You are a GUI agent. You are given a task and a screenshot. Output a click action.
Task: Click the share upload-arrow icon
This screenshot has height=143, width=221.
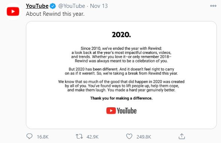click(x=182, y=136)
